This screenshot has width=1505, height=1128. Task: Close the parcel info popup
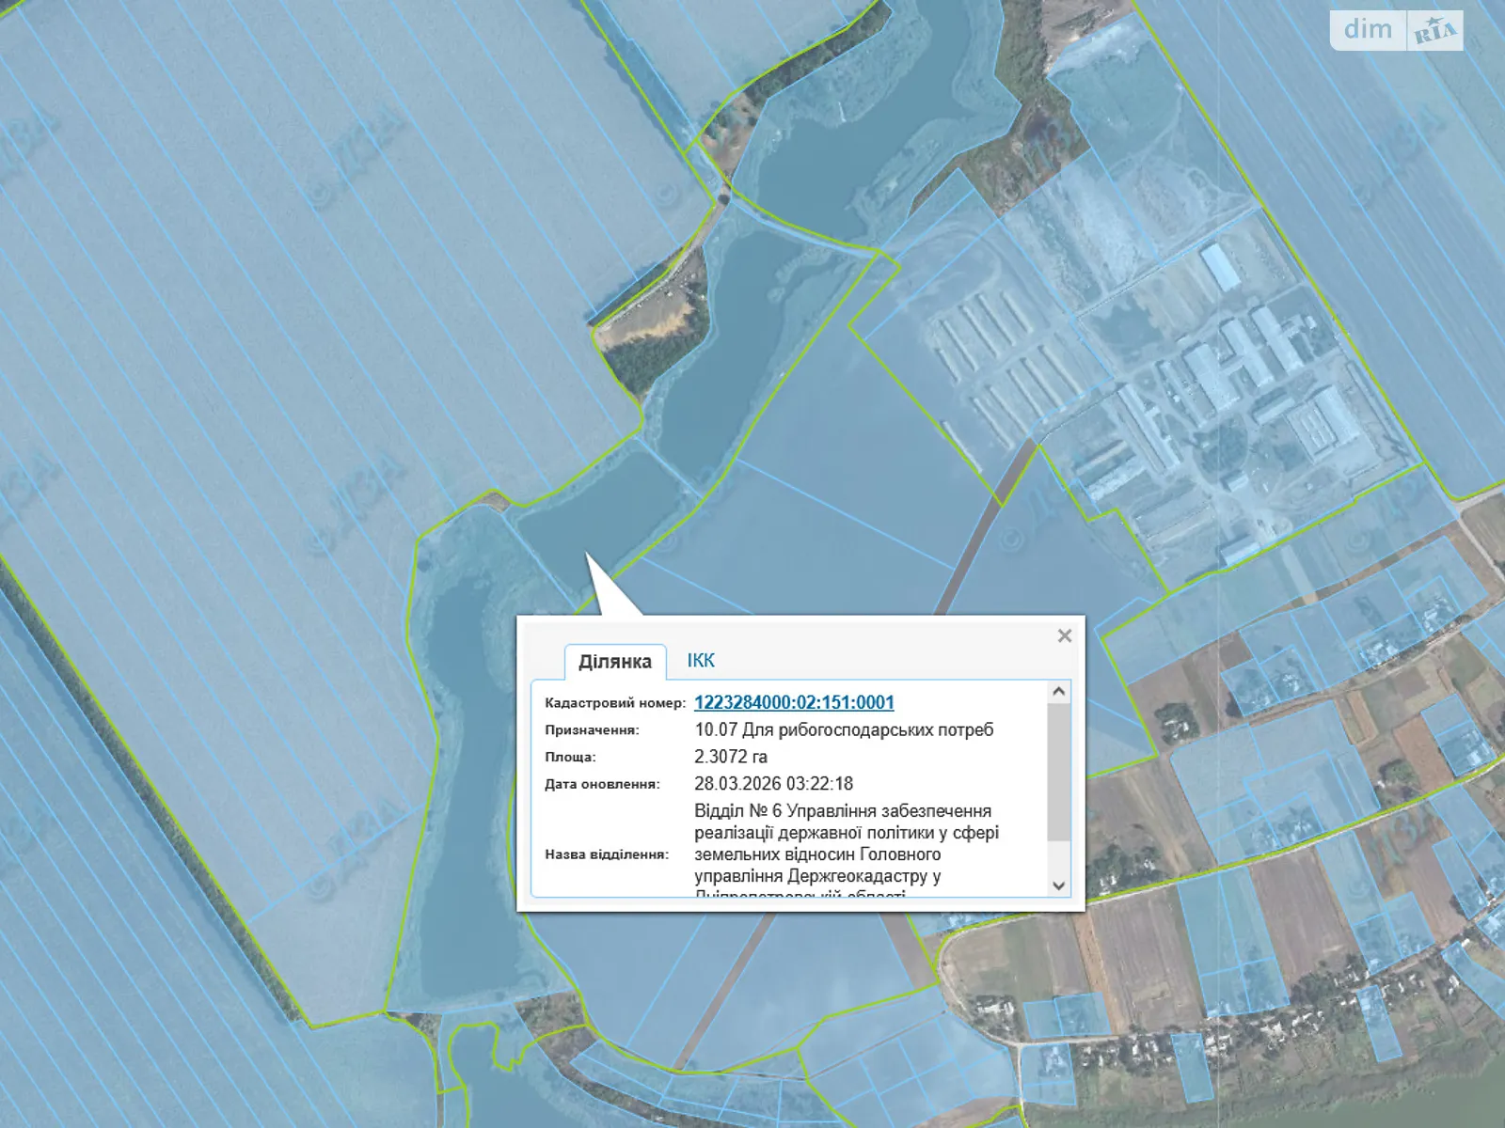[x=1064, y=636]
